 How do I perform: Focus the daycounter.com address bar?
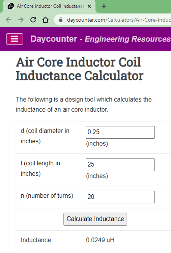(x=119, y=20)
